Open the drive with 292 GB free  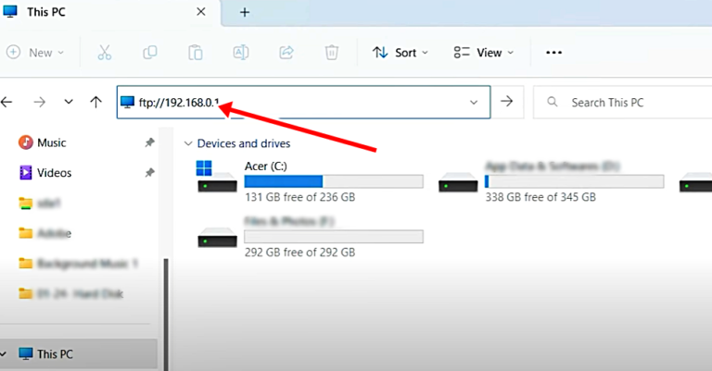pos(217,237)
